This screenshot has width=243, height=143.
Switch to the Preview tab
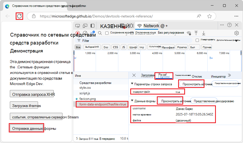click(183, 75)
